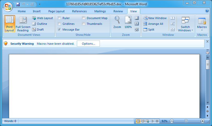
Task: Enable the Ruler checkbox
Action: click(x=59, y=18)
